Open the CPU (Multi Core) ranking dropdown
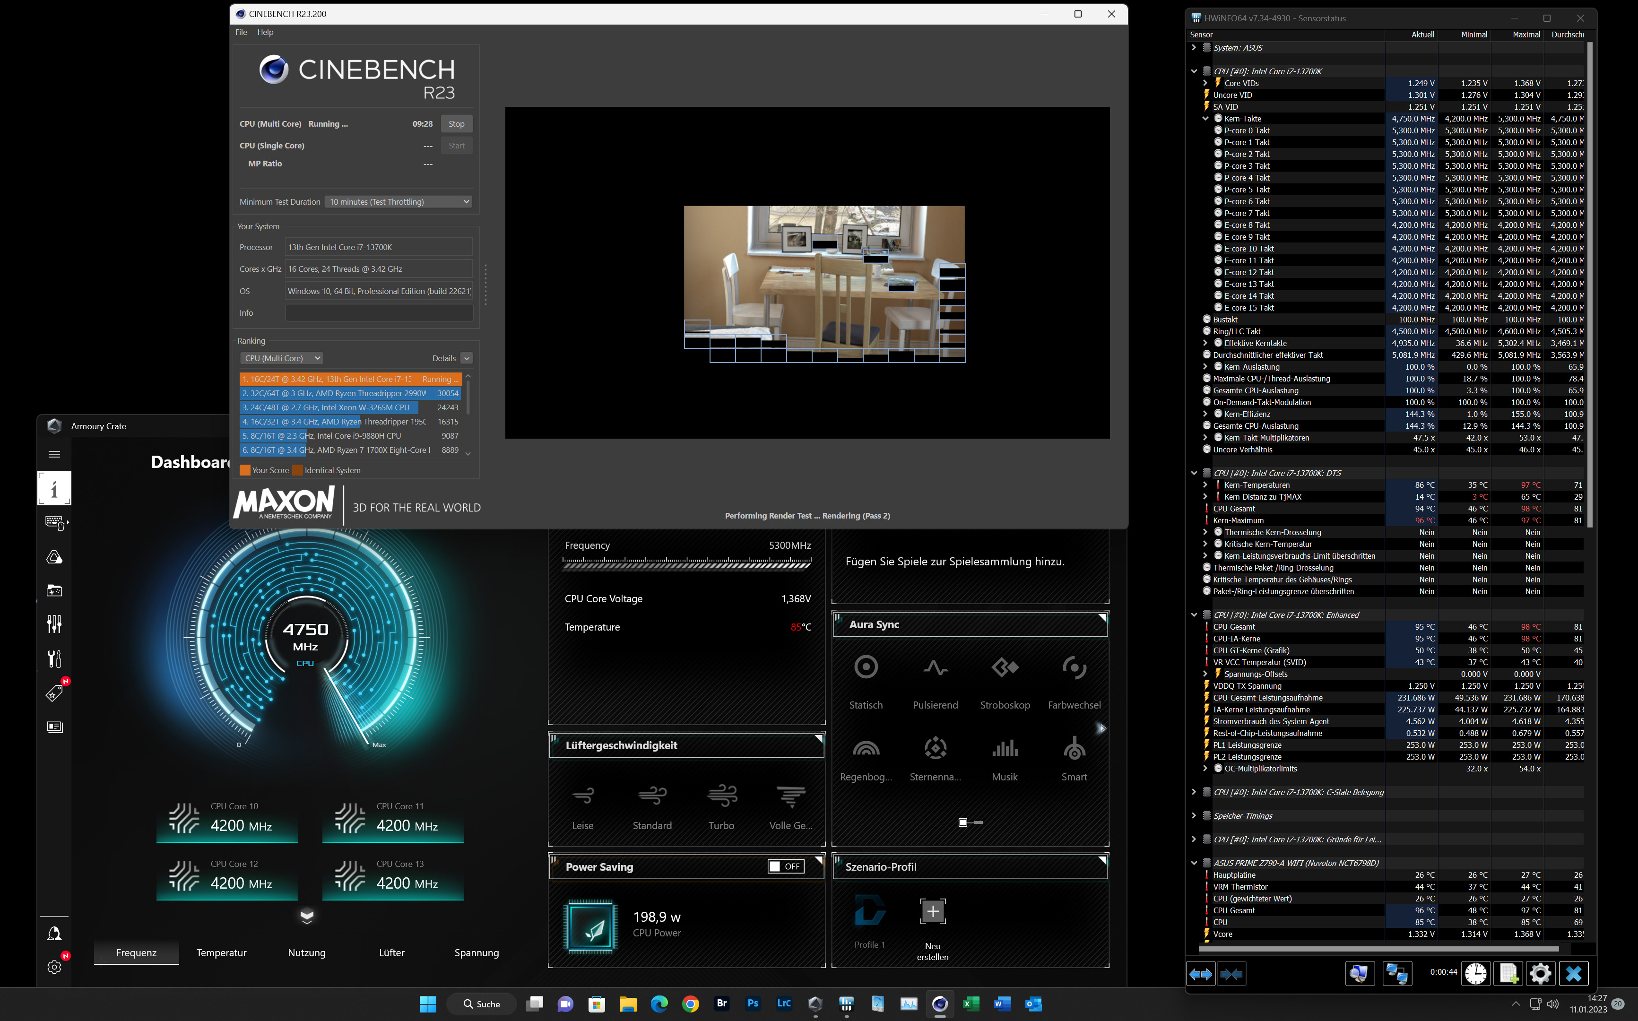This screenshot has width=1638, height=1021. [x=282, y=359]
